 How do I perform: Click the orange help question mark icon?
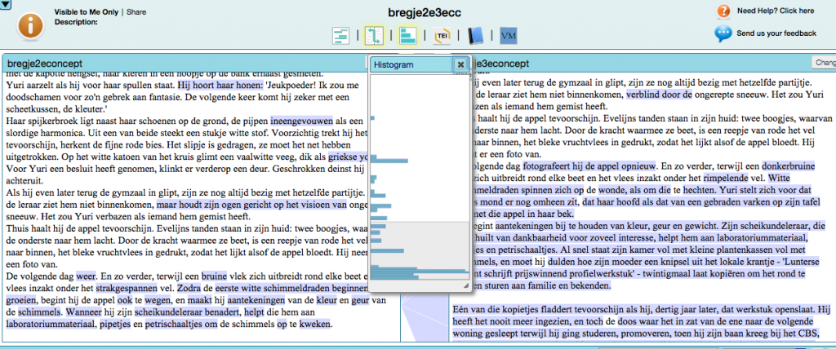pos(723,11)
